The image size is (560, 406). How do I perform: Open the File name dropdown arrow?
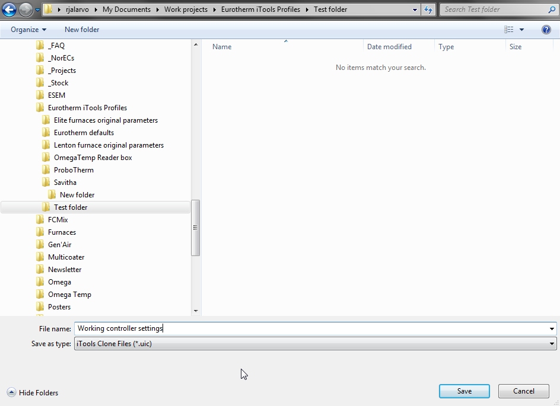[x=552, y=328]
